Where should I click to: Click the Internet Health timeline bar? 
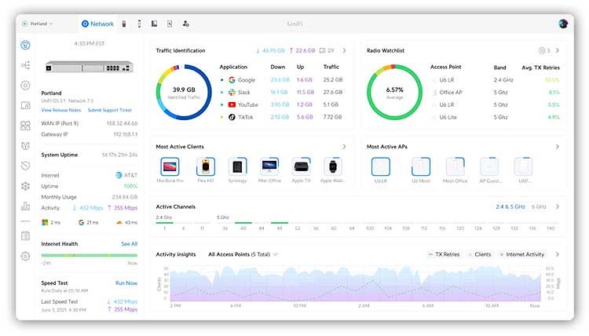coord(89,255)
